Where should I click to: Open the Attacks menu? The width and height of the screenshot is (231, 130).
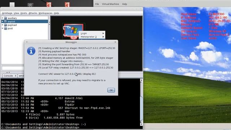(x=33, y=13)
